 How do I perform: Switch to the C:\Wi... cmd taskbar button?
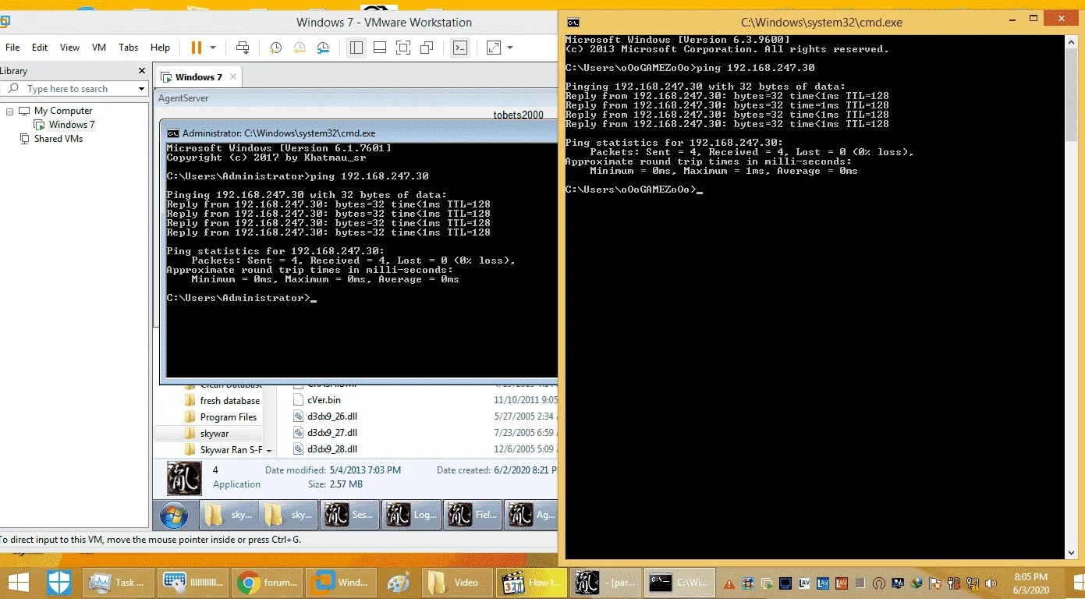[680, 583]
